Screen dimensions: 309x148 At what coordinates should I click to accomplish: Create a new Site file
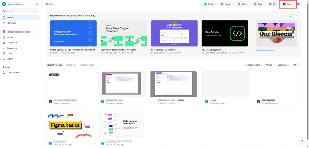coord(273,4)
